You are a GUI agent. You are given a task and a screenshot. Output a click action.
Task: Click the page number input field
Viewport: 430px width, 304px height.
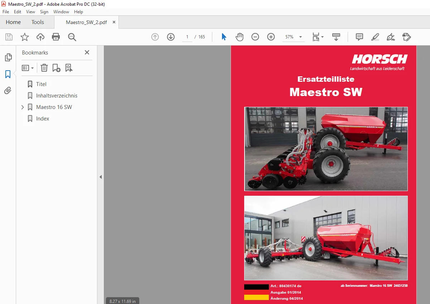pos(187,37)
